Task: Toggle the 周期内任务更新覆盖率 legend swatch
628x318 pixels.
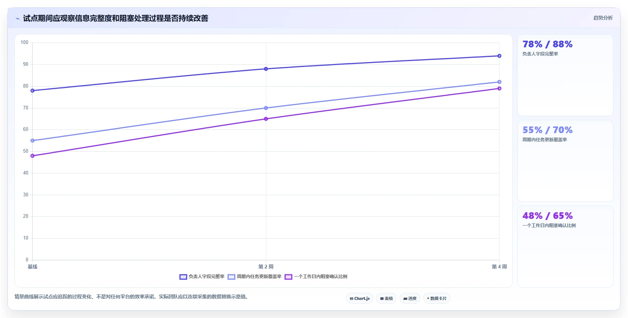Action: 231,277
